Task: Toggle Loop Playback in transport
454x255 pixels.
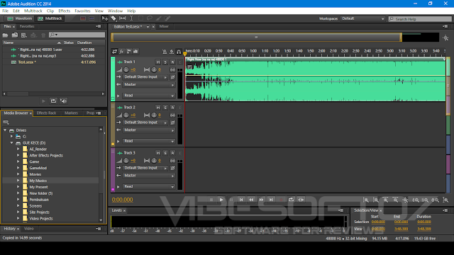Action: point(291,200)
